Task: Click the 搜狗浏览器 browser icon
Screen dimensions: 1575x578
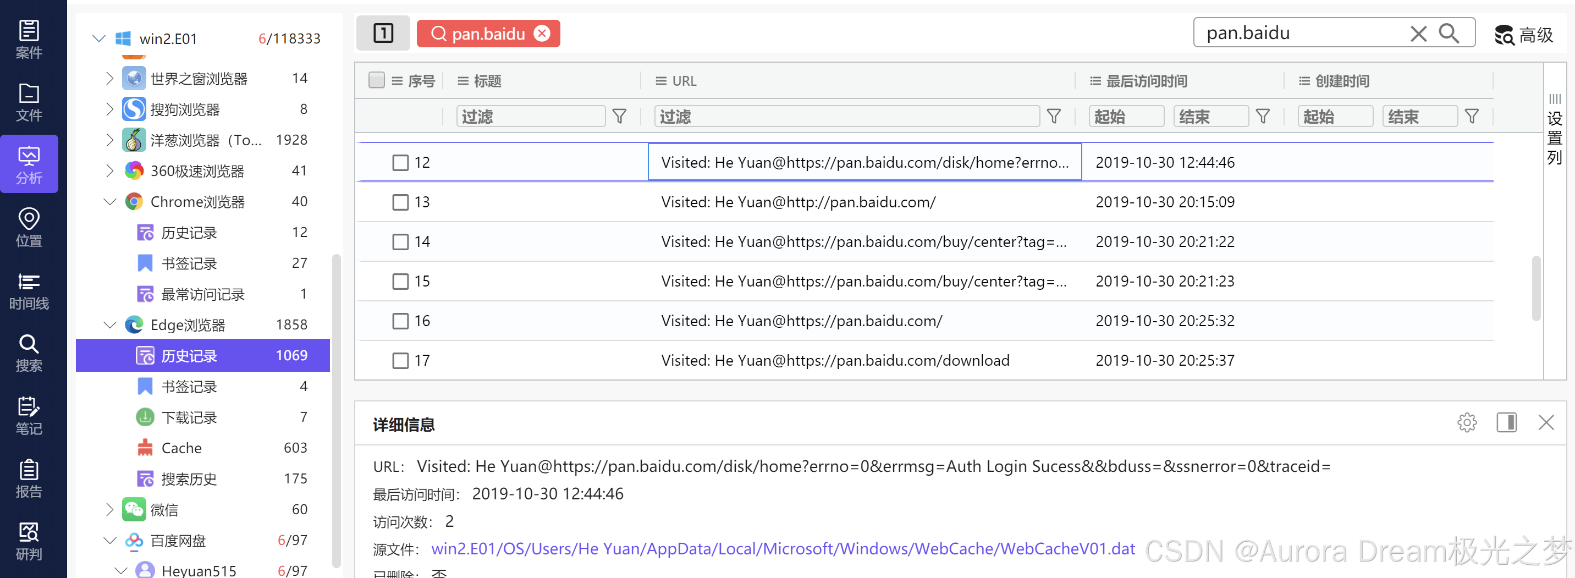Action: 134,109
